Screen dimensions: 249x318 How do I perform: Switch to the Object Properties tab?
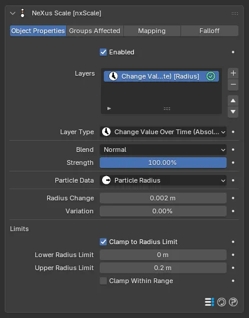pos(38,31)
